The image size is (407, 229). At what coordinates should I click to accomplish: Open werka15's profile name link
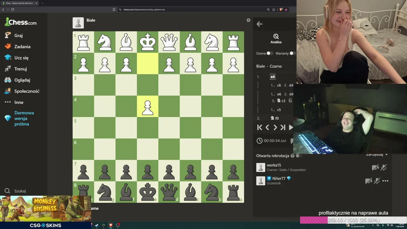pyautogui.click(x=274, y=165)
